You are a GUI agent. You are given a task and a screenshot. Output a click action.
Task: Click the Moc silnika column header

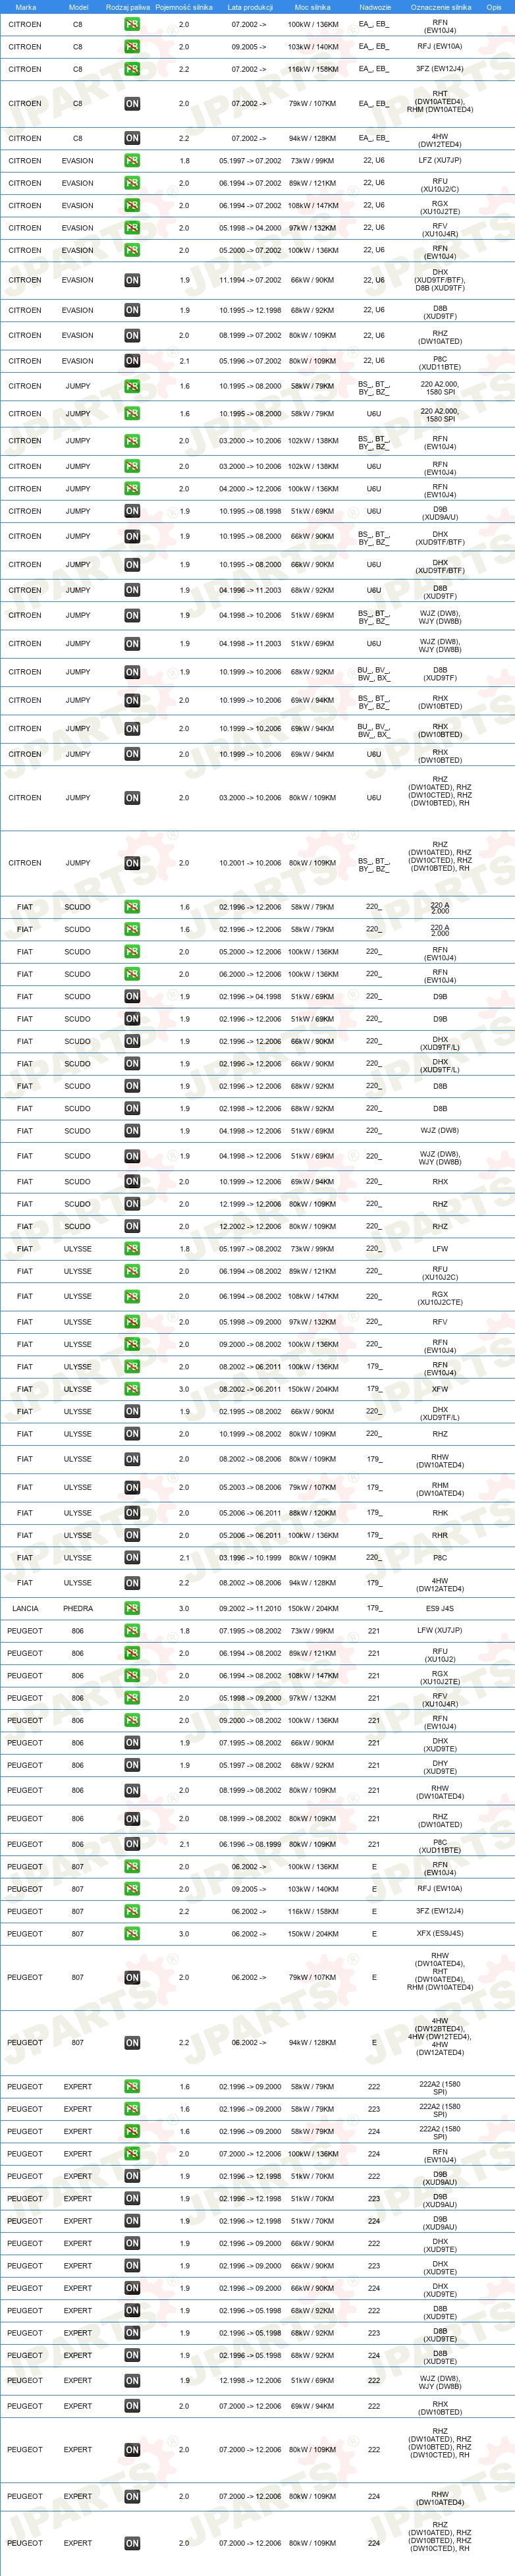coord(313,7)
